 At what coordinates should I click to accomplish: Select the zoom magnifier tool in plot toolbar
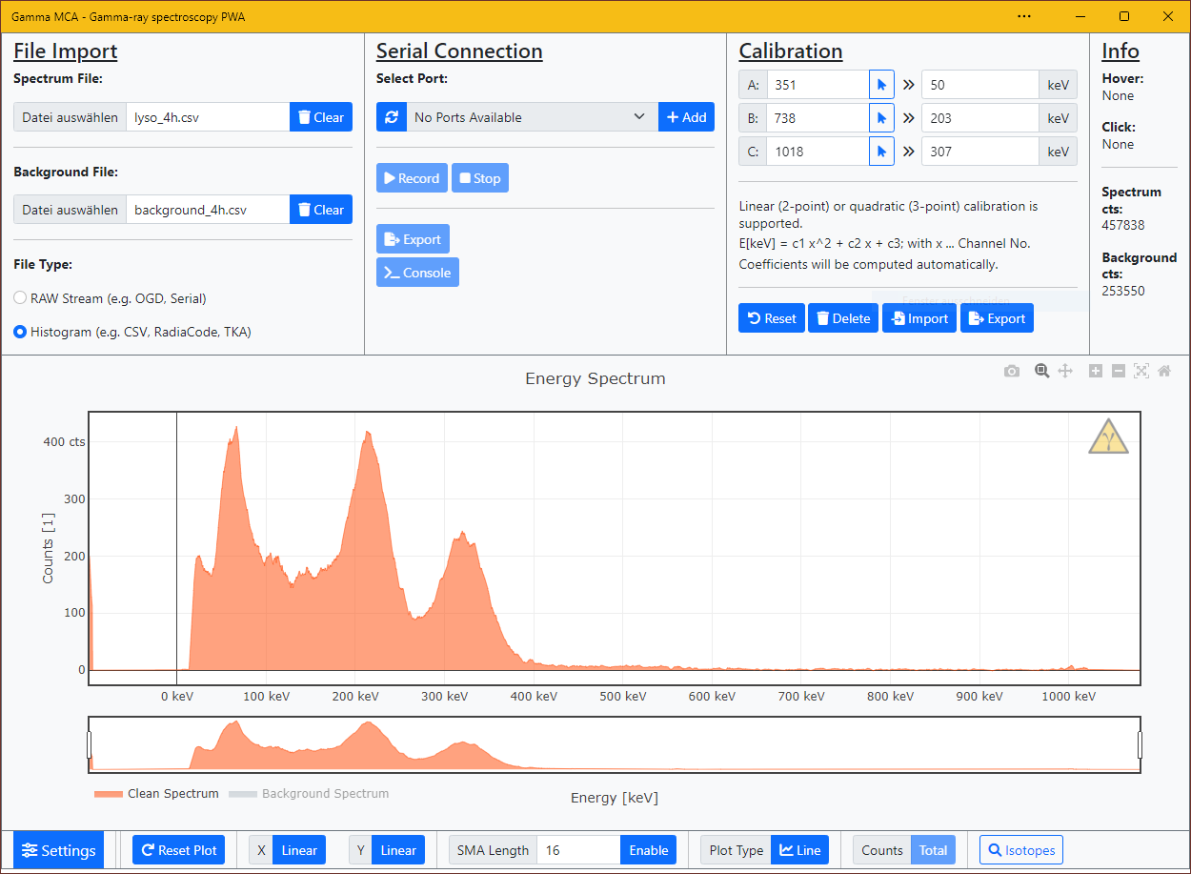click(1041, 371)
